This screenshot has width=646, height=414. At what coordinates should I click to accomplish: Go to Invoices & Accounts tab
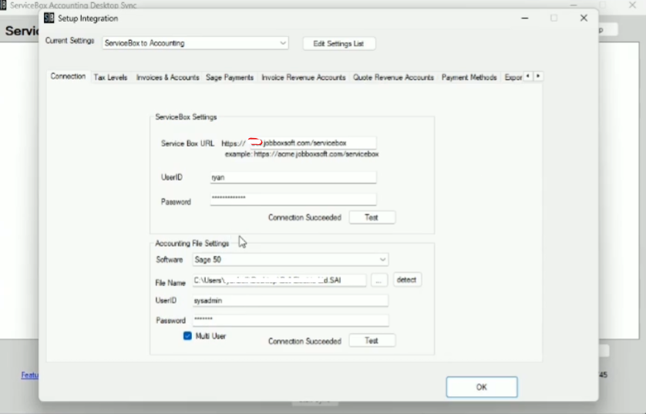168,77
